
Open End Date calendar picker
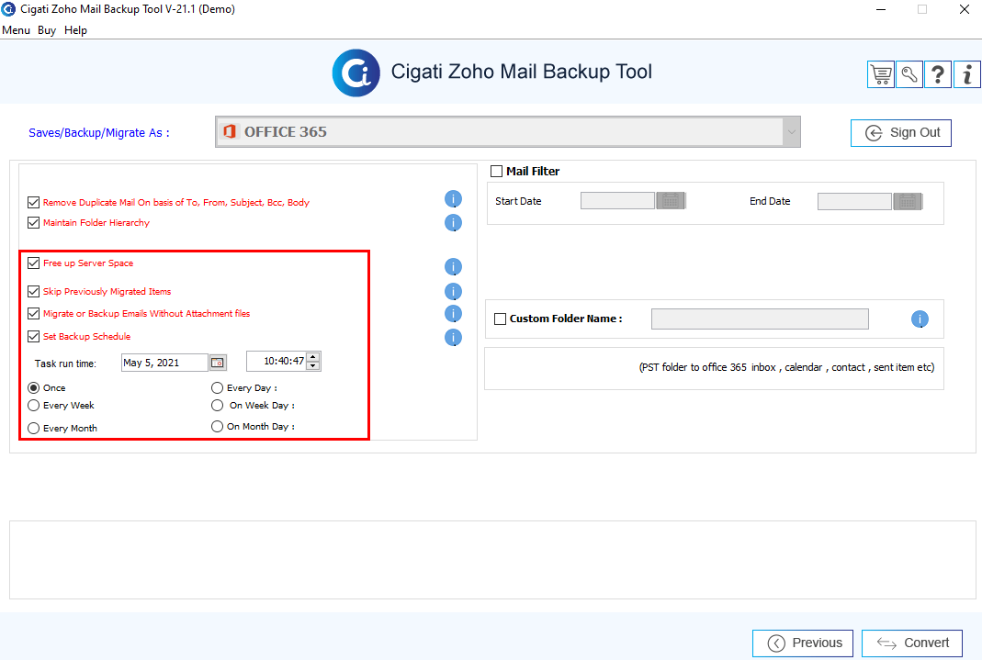pyautogui.click(x=908, y=201)
